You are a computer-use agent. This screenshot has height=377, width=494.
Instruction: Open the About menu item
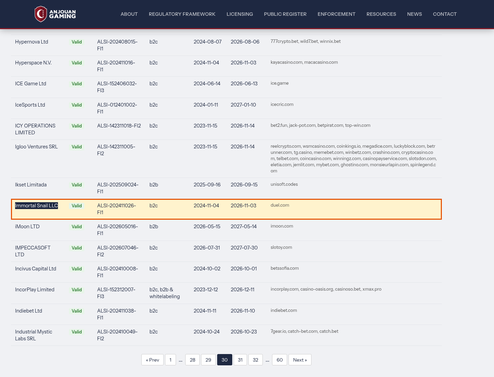pyautogui.click(x=129, y=14)
